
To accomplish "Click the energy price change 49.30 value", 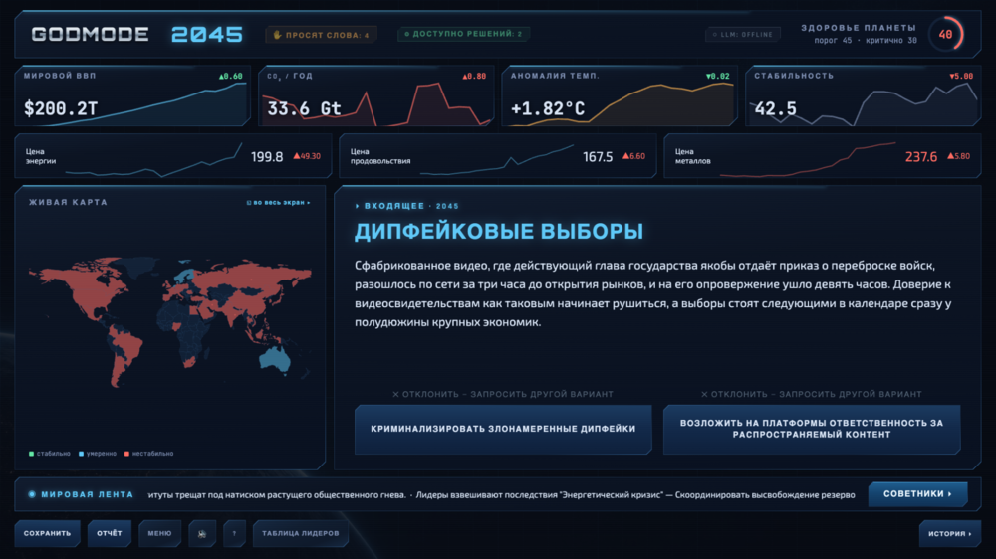I will 307,156.
